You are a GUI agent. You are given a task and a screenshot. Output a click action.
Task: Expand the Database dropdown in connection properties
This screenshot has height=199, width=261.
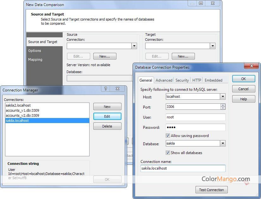point(222,143)
